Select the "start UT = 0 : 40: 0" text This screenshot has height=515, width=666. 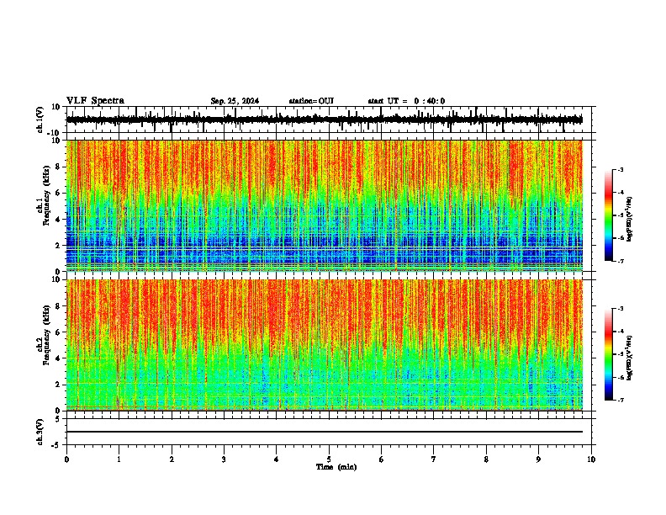coord(406,101)
